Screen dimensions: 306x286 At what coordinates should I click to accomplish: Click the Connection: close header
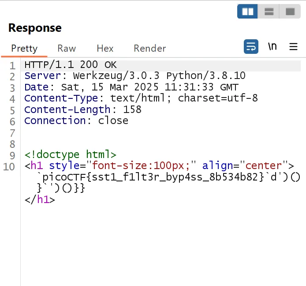coord(76,120)
